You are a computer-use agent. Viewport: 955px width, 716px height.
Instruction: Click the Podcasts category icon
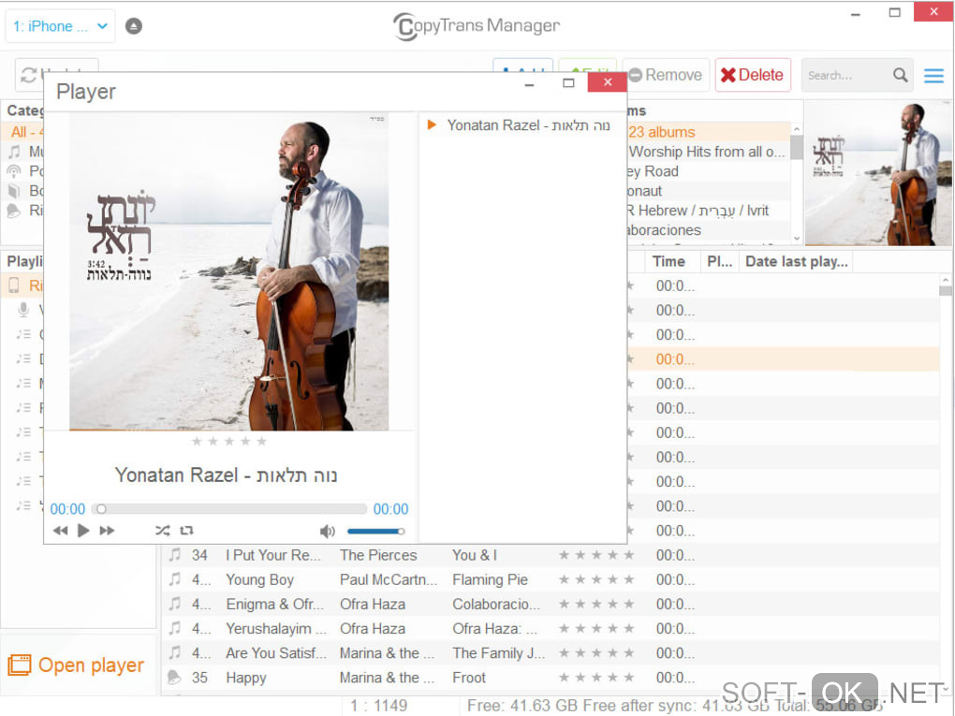[14, 171]
